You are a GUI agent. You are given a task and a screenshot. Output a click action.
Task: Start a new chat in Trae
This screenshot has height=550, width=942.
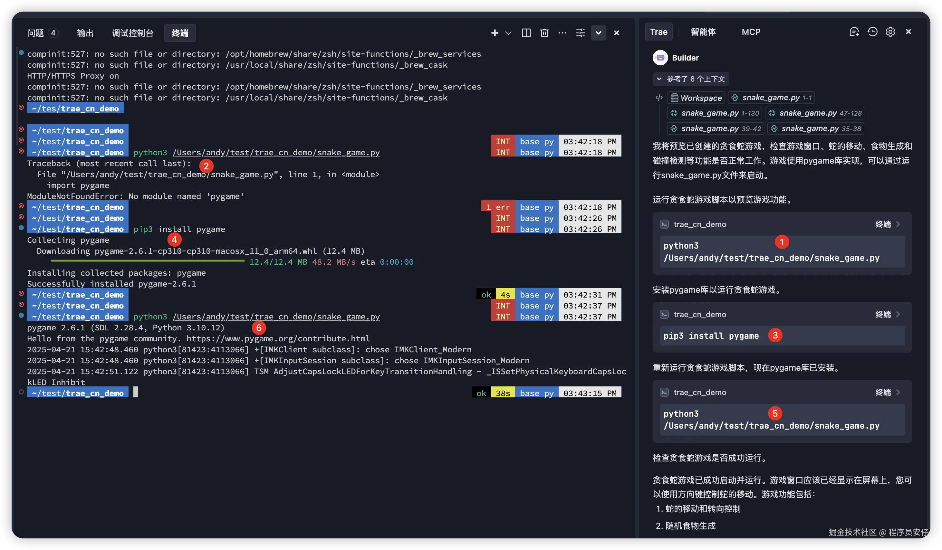[854, 32]
